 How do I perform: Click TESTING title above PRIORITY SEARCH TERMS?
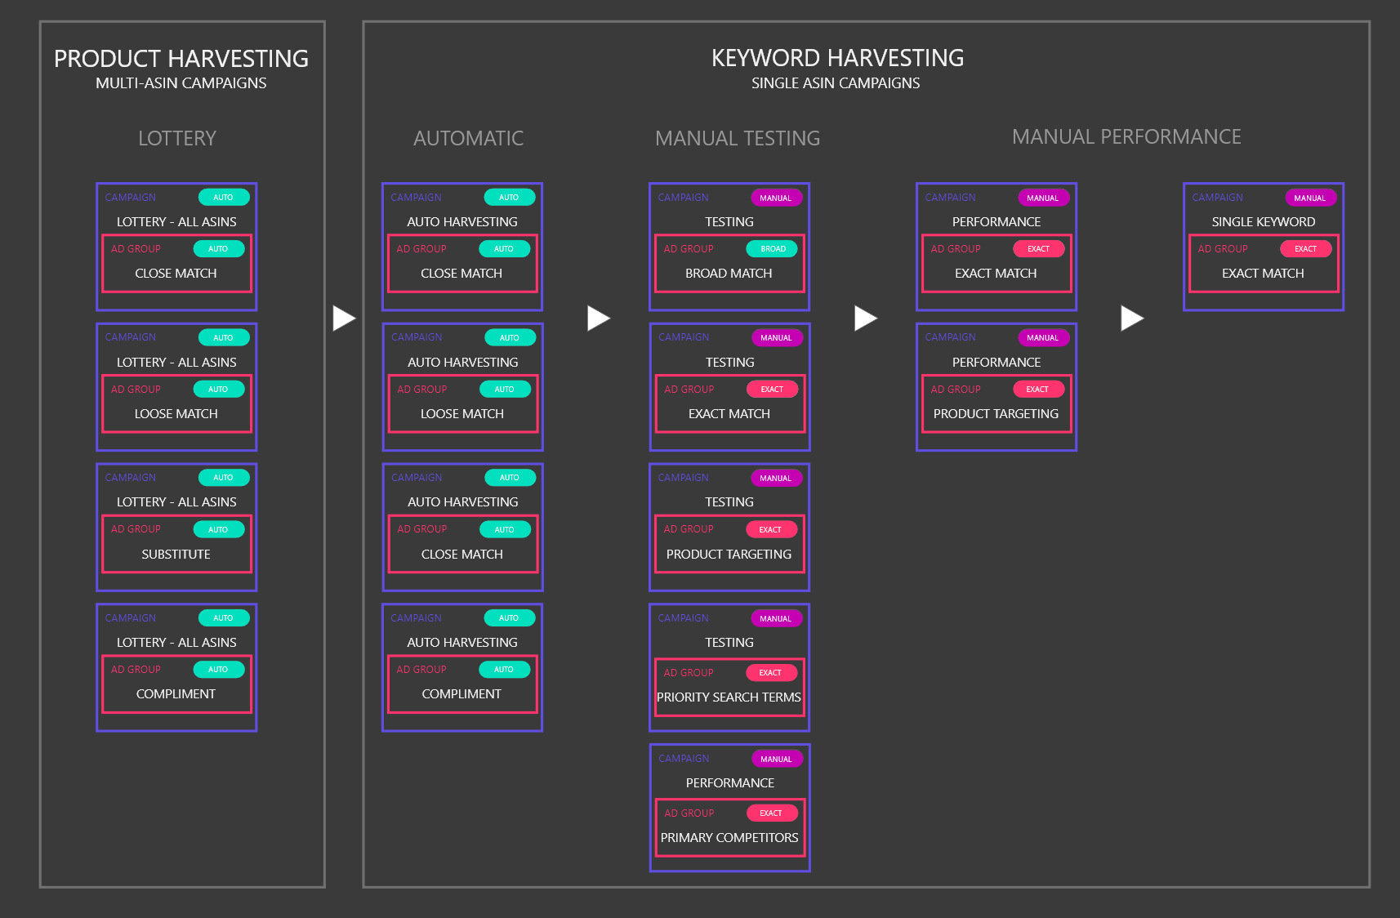pos(729,642)
